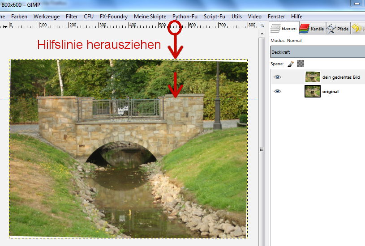365x246 pixels.
Task: Open the Hilfe menu
Action: 296,17
